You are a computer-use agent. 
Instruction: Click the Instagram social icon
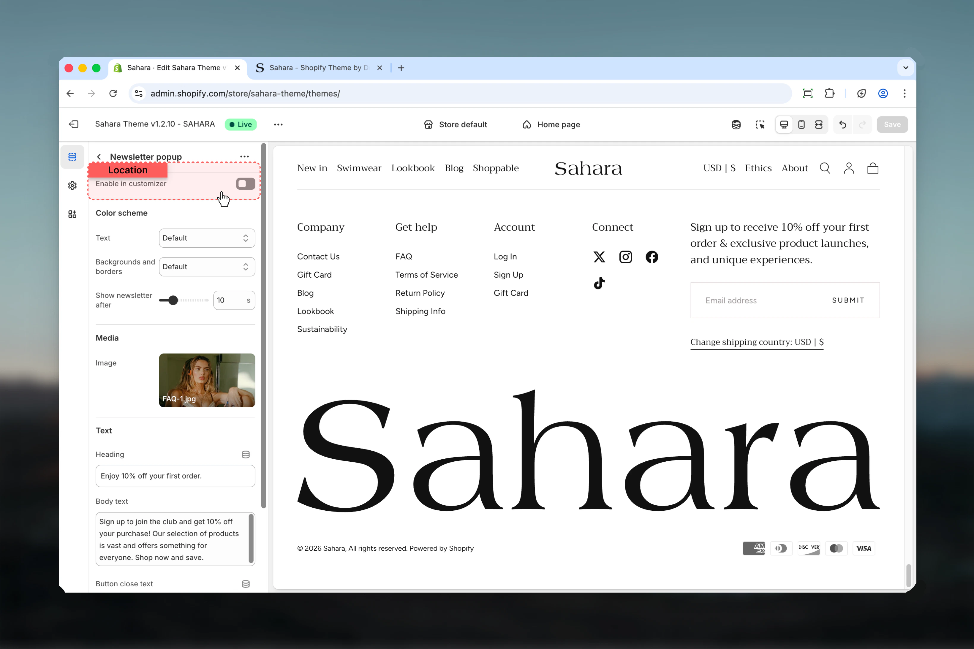625,257
